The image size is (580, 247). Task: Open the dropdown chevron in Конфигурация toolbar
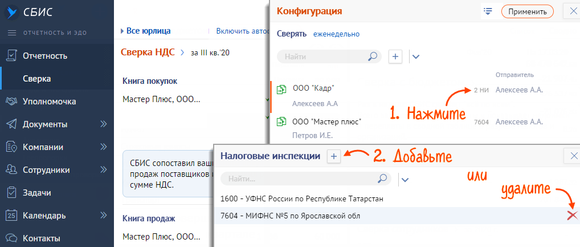coord(416,57)
